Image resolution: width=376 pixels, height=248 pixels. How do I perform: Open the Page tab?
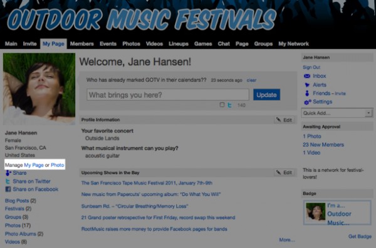(x=242, y=44)
